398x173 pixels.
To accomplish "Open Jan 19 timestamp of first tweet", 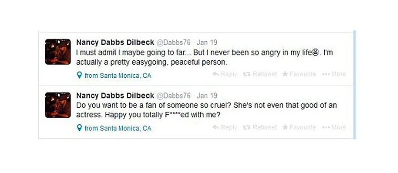I will pos(207,43).
